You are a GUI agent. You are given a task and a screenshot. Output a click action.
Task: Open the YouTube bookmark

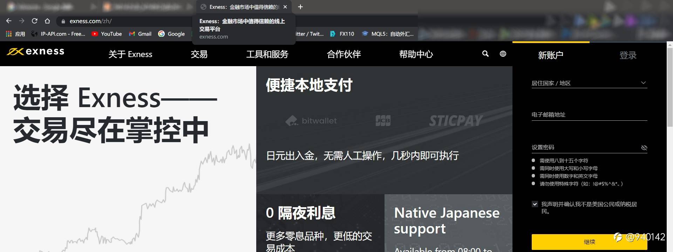point(107,34)
